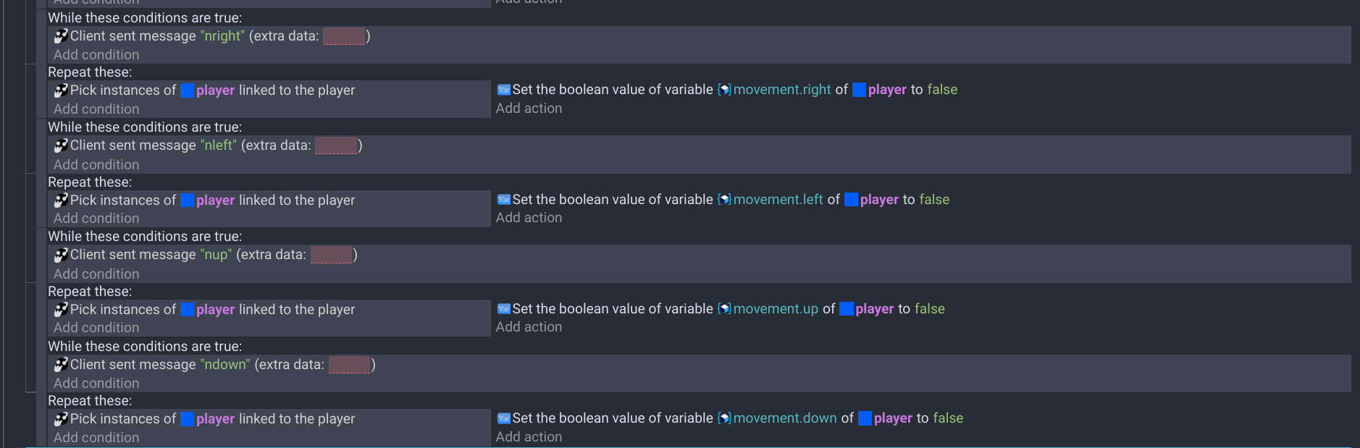The height and width of the screenshot is (448, 1360).
Task: Click variable icon of movement.left action
Action: [504, 200]
